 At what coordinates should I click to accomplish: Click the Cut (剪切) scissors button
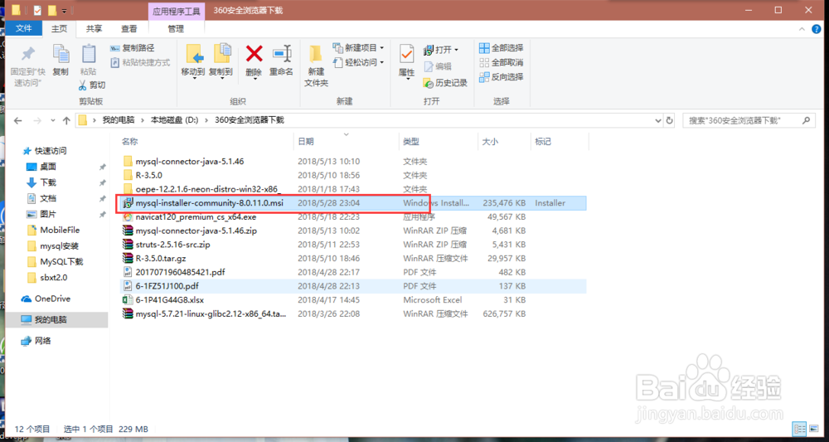(x=92, y=85)
